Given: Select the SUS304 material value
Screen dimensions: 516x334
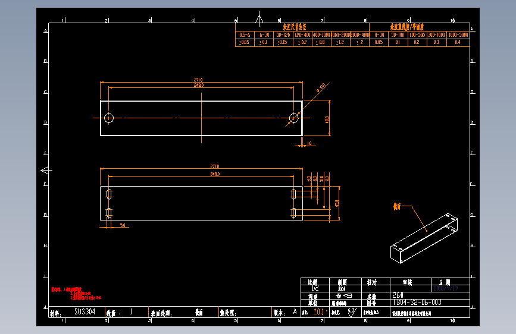Looking at the screenshot, I should point(85,311).
